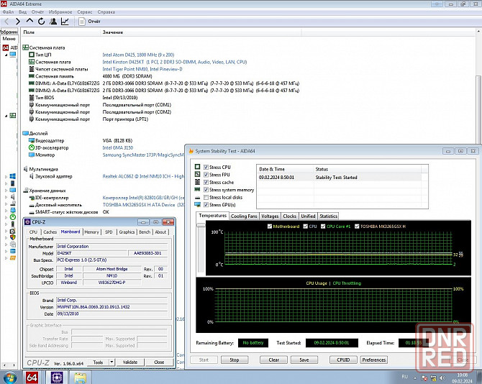Switch to the Memory tab in CPU-Z
The image size is (482, 384).
[91, 232]
